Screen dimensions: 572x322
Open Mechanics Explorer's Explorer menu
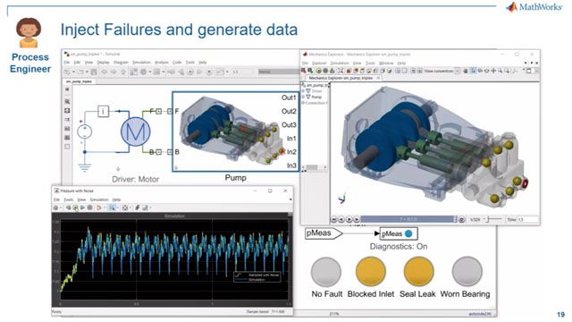319,64
